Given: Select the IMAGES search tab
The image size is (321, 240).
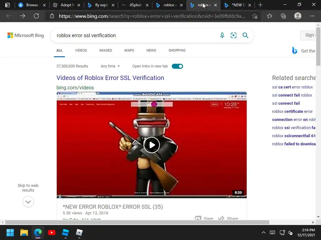Looking at the screenshot, I should (106, 50).
